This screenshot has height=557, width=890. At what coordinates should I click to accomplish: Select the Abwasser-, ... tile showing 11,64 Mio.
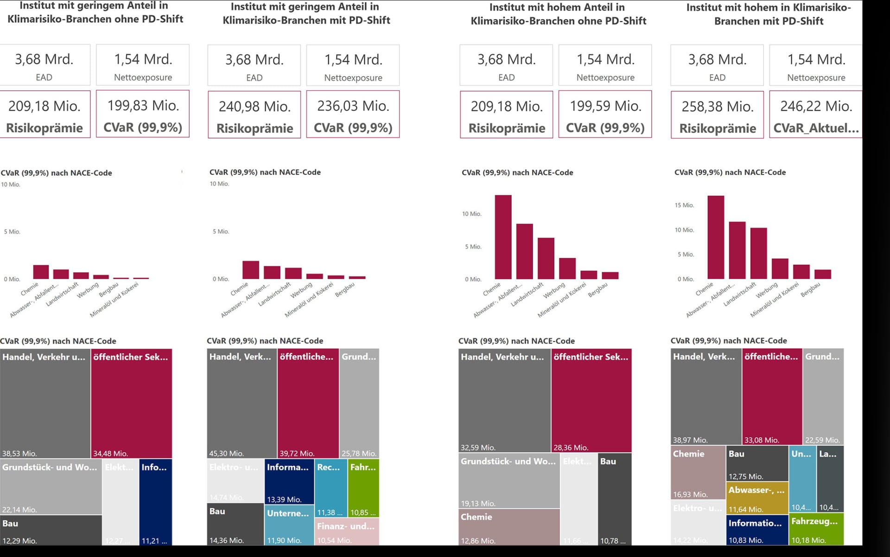pos(757,498)
